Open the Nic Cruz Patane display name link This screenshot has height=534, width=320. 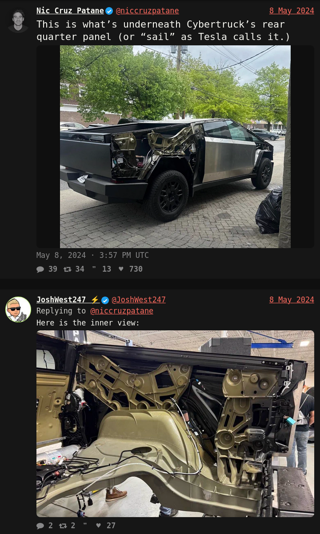(x=70, y=11)
